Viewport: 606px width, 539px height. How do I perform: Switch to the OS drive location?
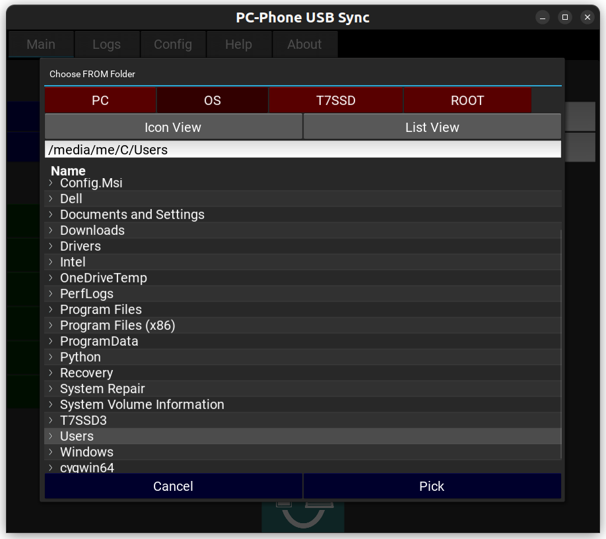click(x=213, y=101)
